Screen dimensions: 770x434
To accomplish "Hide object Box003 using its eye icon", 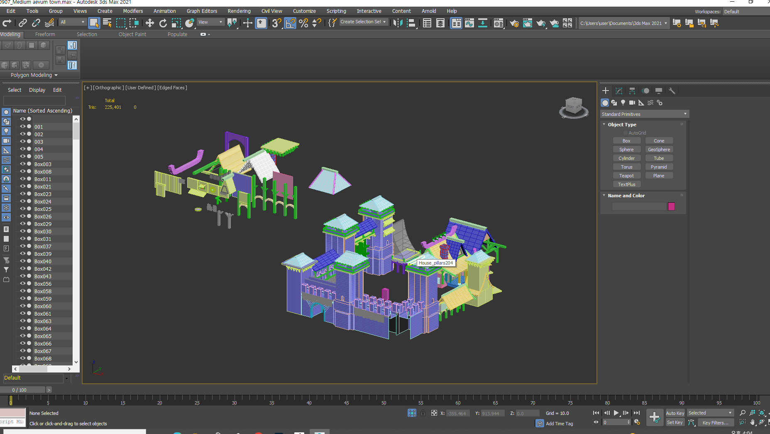I will [23, 164].
